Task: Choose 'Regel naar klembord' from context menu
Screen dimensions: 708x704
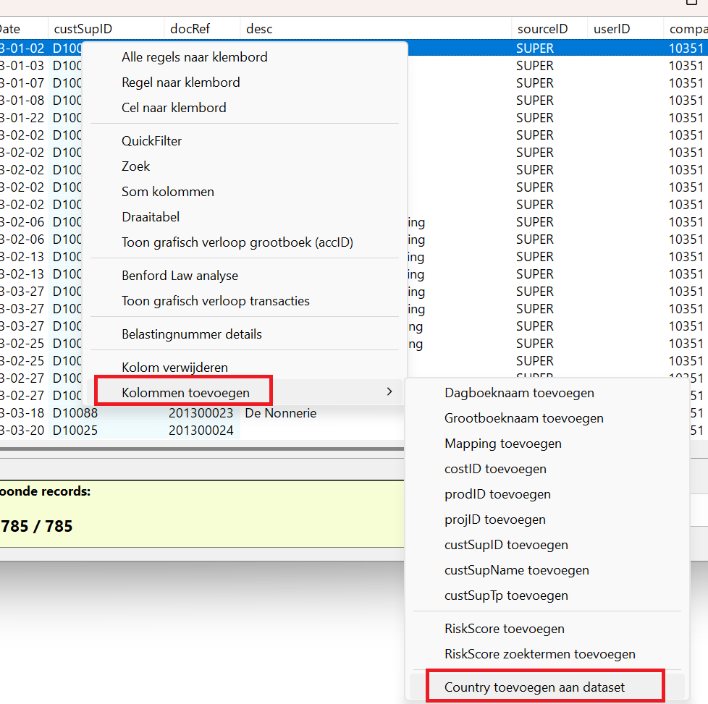Action: pyautogui.click(x=180, y=82)
